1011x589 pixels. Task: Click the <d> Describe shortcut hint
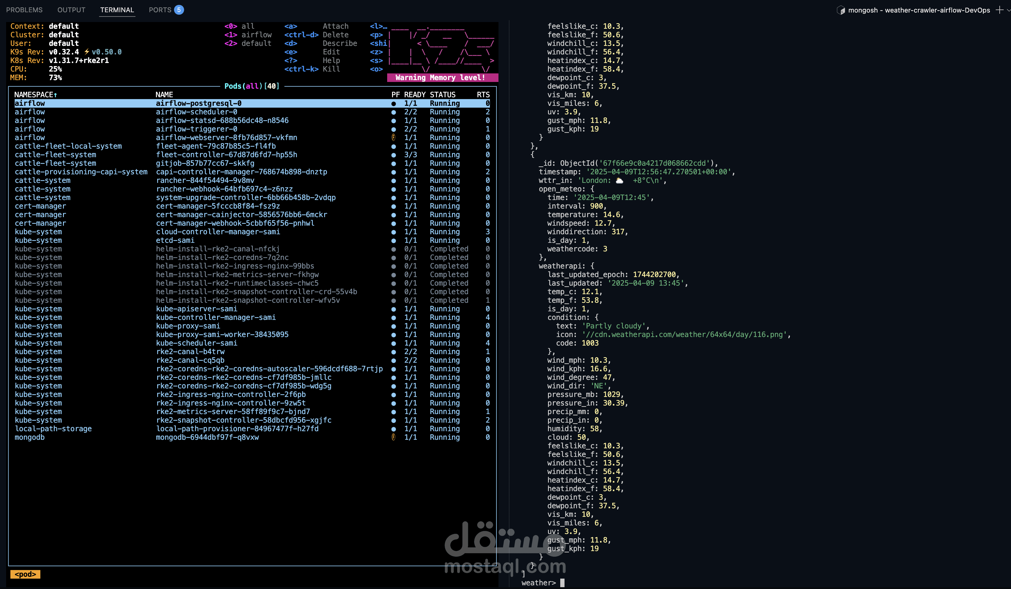320,43
